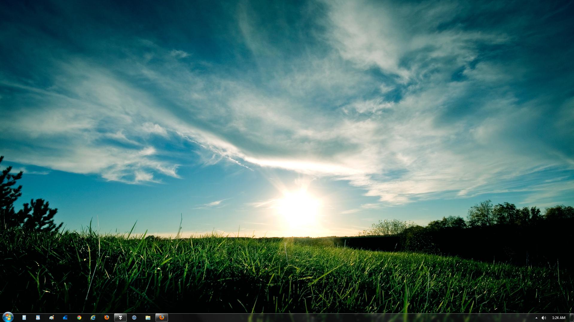
Task: Open Windows Explorer folder icon
Action: tap(148, 318)
